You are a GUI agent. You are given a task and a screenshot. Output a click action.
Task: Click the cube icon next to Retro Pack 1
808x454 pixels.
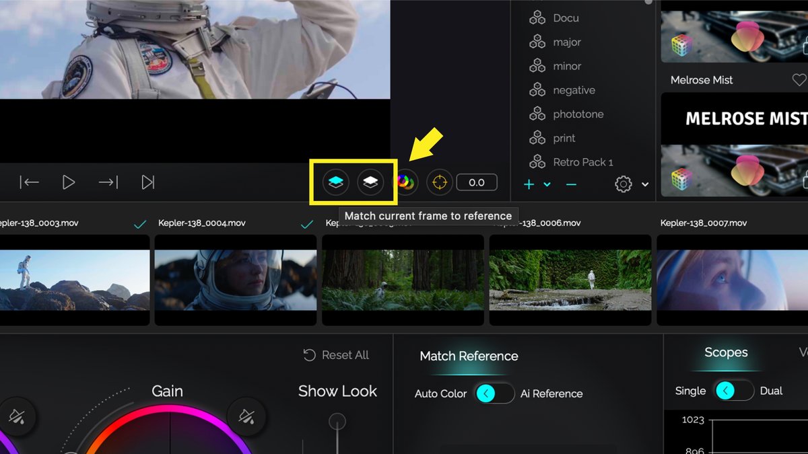click(537, 162)
